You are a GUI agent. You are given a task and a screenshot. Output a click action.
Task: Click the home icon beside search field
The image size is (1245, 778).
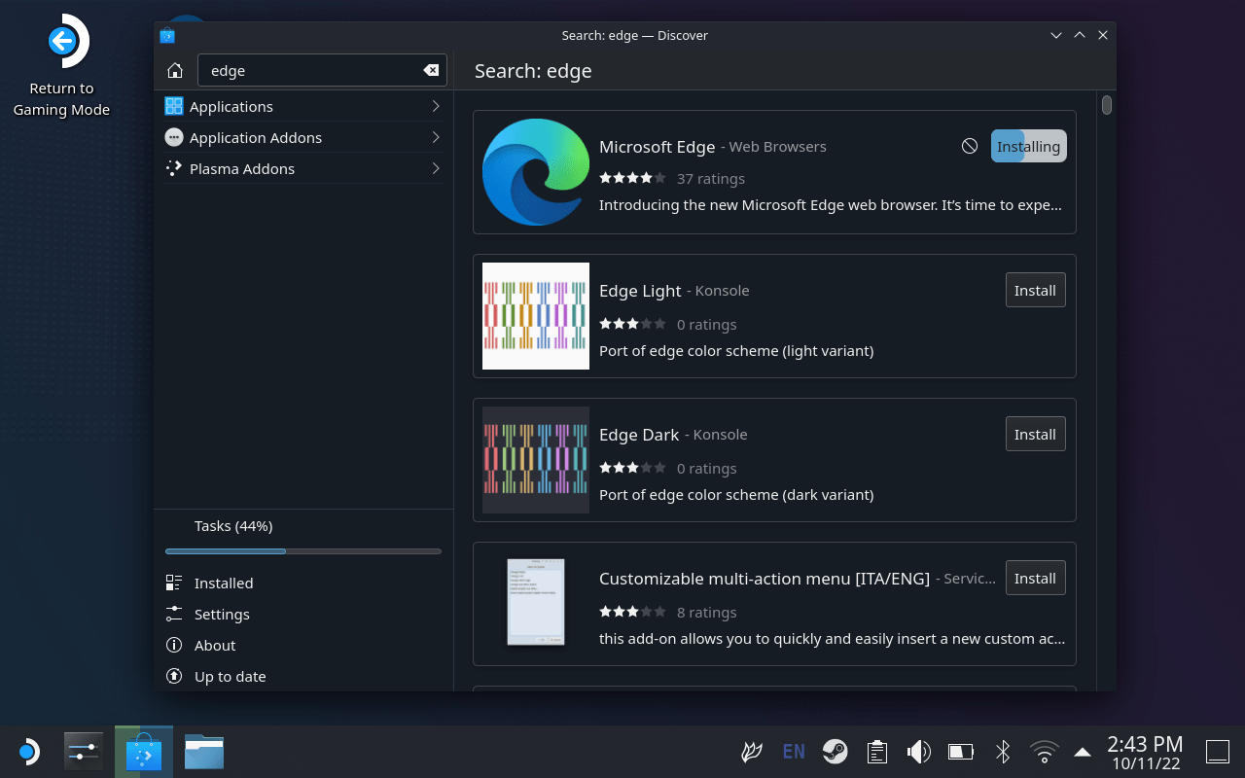(175, 70)
